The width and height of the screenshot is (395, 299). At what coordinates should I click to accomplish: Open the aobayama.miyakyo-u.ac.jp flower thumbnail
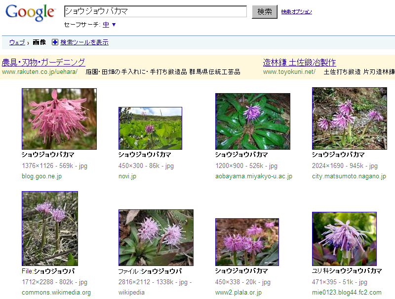(x=252, y=121)
